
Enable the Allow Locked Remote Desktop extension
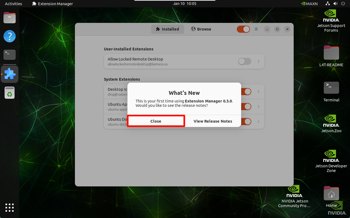tap(244, 61)
